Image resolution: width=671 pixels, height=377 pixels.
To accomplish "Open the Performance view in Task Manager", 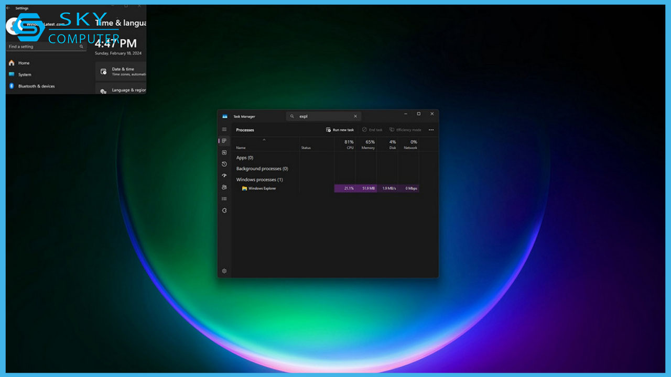I will (224, 152).
